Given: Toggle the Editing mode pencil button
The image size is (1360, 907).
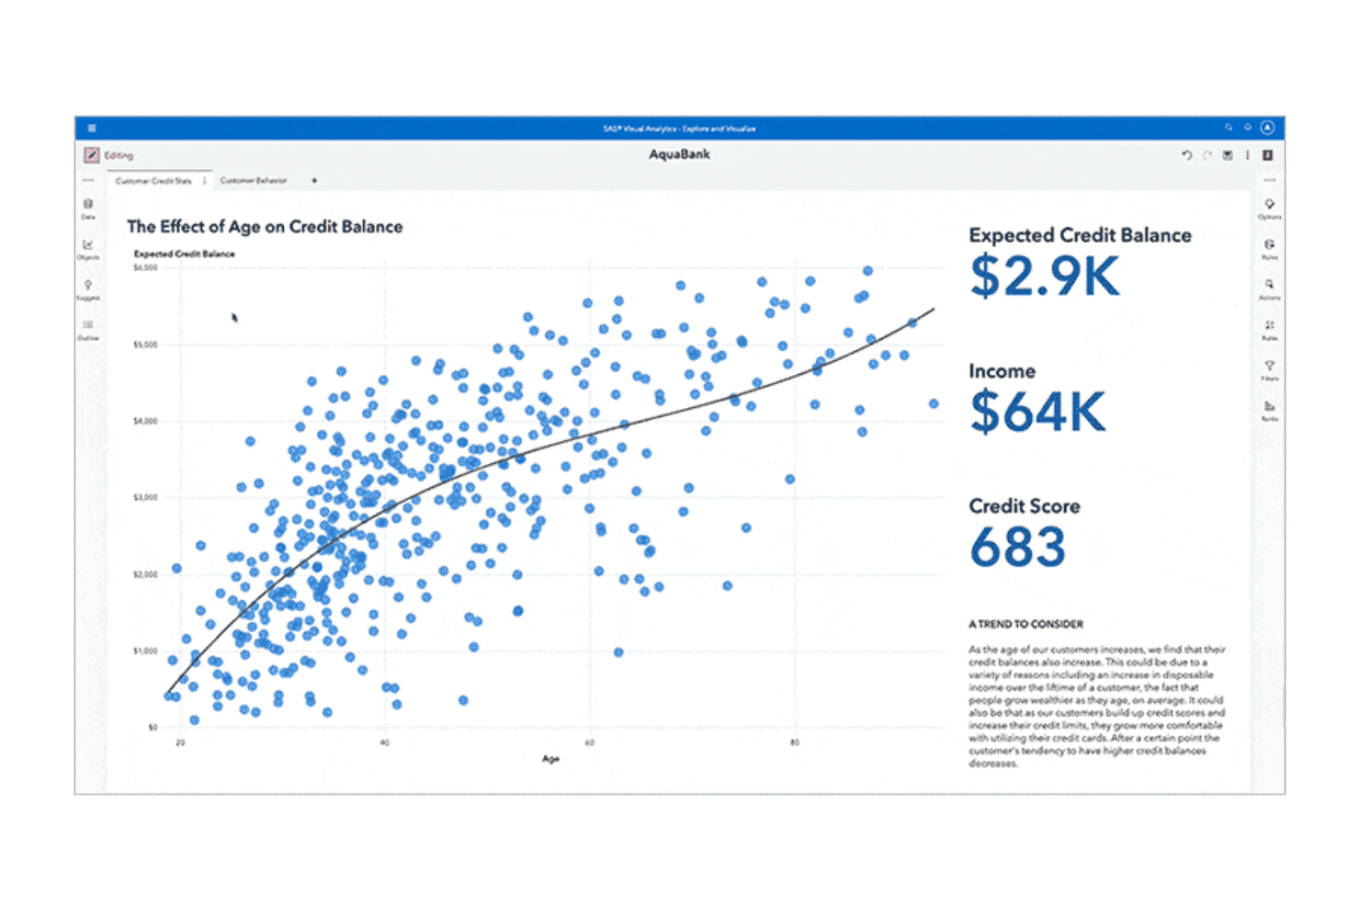Looking at the screenshot, I should click(92, 155).
